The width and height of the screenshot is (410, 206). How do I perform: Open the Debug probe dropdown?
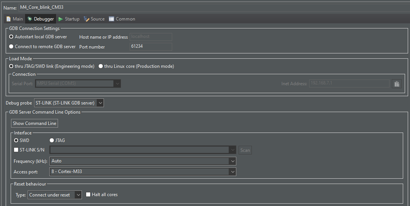[69, 103]
